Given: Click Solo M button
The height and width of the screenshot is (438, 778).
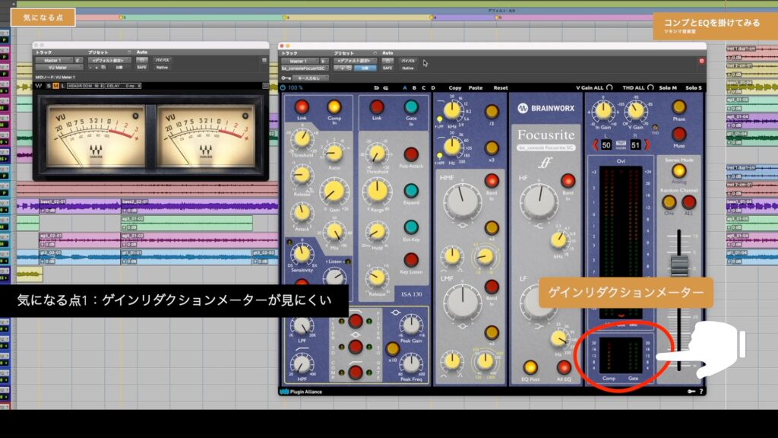Looking at the screenshot, I should pos(668,88).
